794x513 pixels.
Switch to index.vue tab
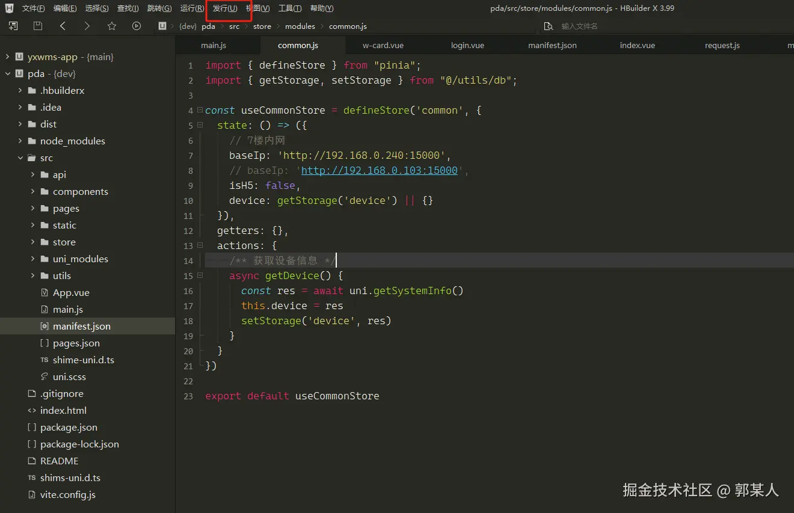pos(638,45)
